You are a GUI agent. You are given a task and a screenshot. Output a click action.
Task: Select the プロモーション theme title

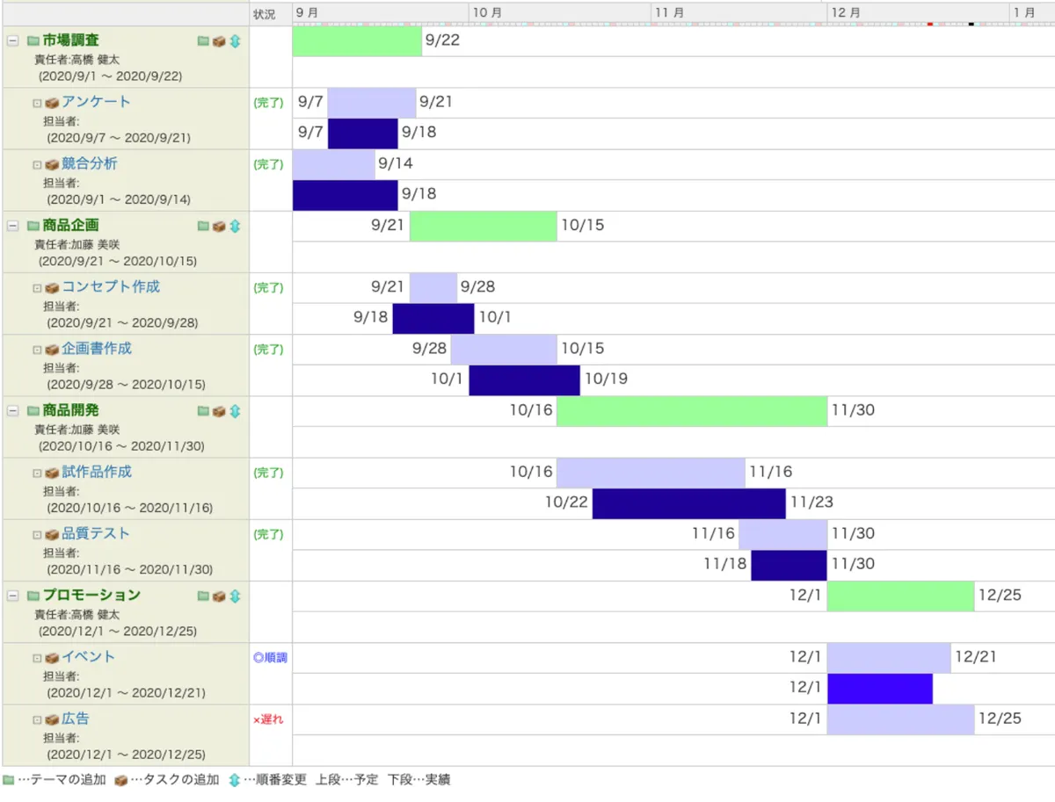(x=91, y=596)
